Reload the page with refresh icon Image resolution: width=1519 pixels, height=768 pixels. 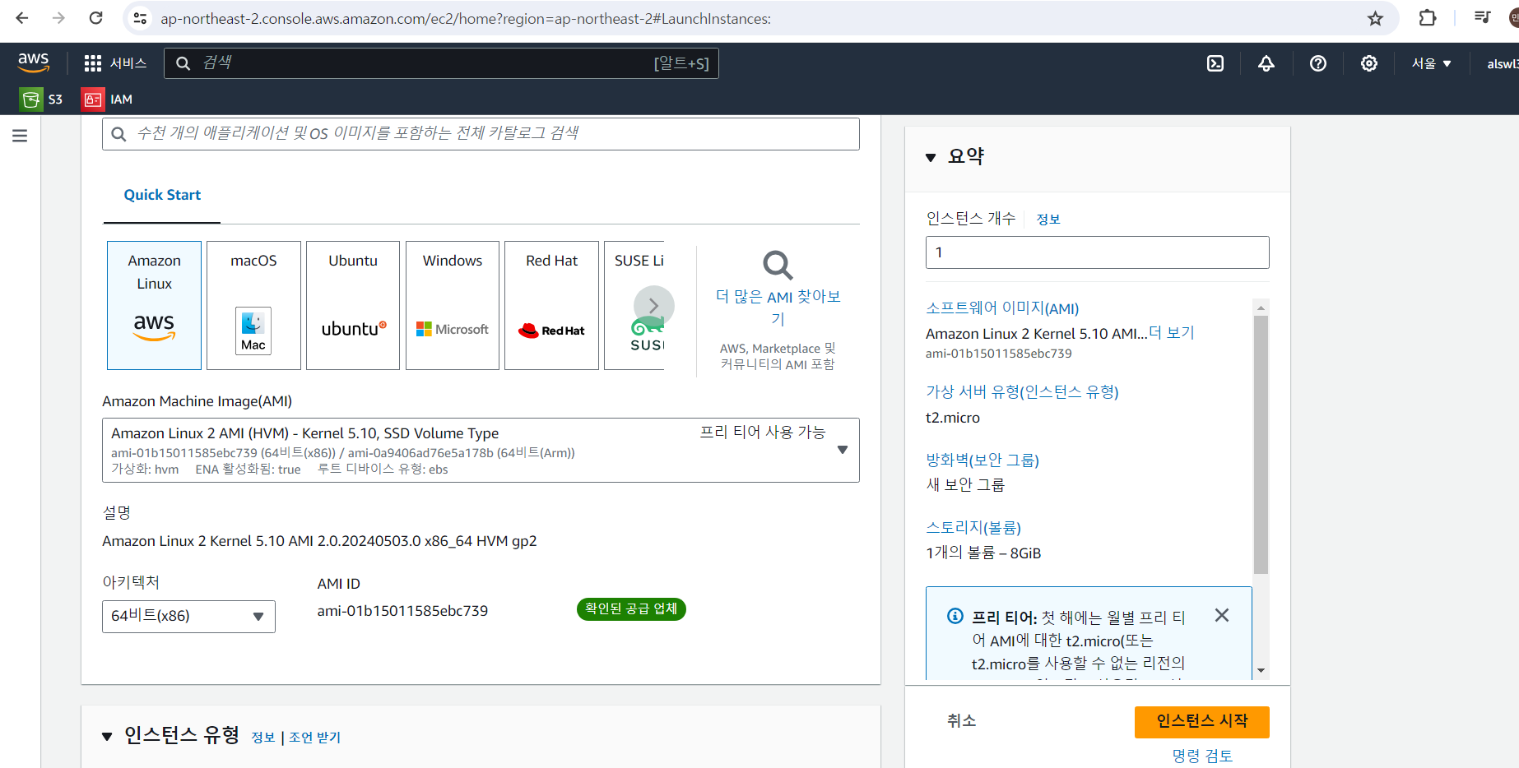[95, 18]
